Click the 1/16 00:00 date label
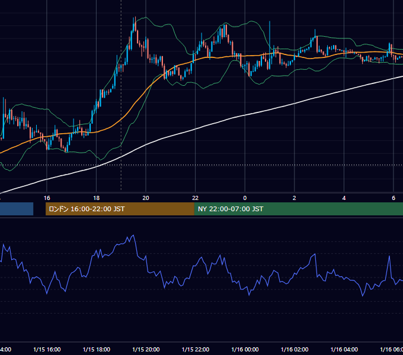The width and height of the screenshot is (403, 355). click(245, 349)
